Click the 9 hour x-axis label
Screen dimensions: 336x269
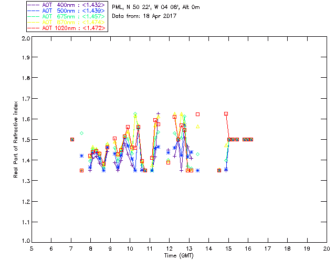coord(110,249)
